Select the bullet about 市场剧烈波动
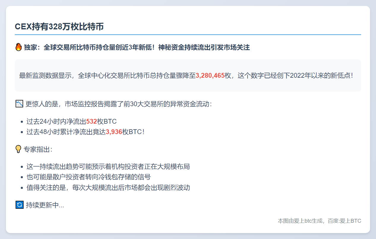Viewport: 376px width, 239px height. point(108,188)
